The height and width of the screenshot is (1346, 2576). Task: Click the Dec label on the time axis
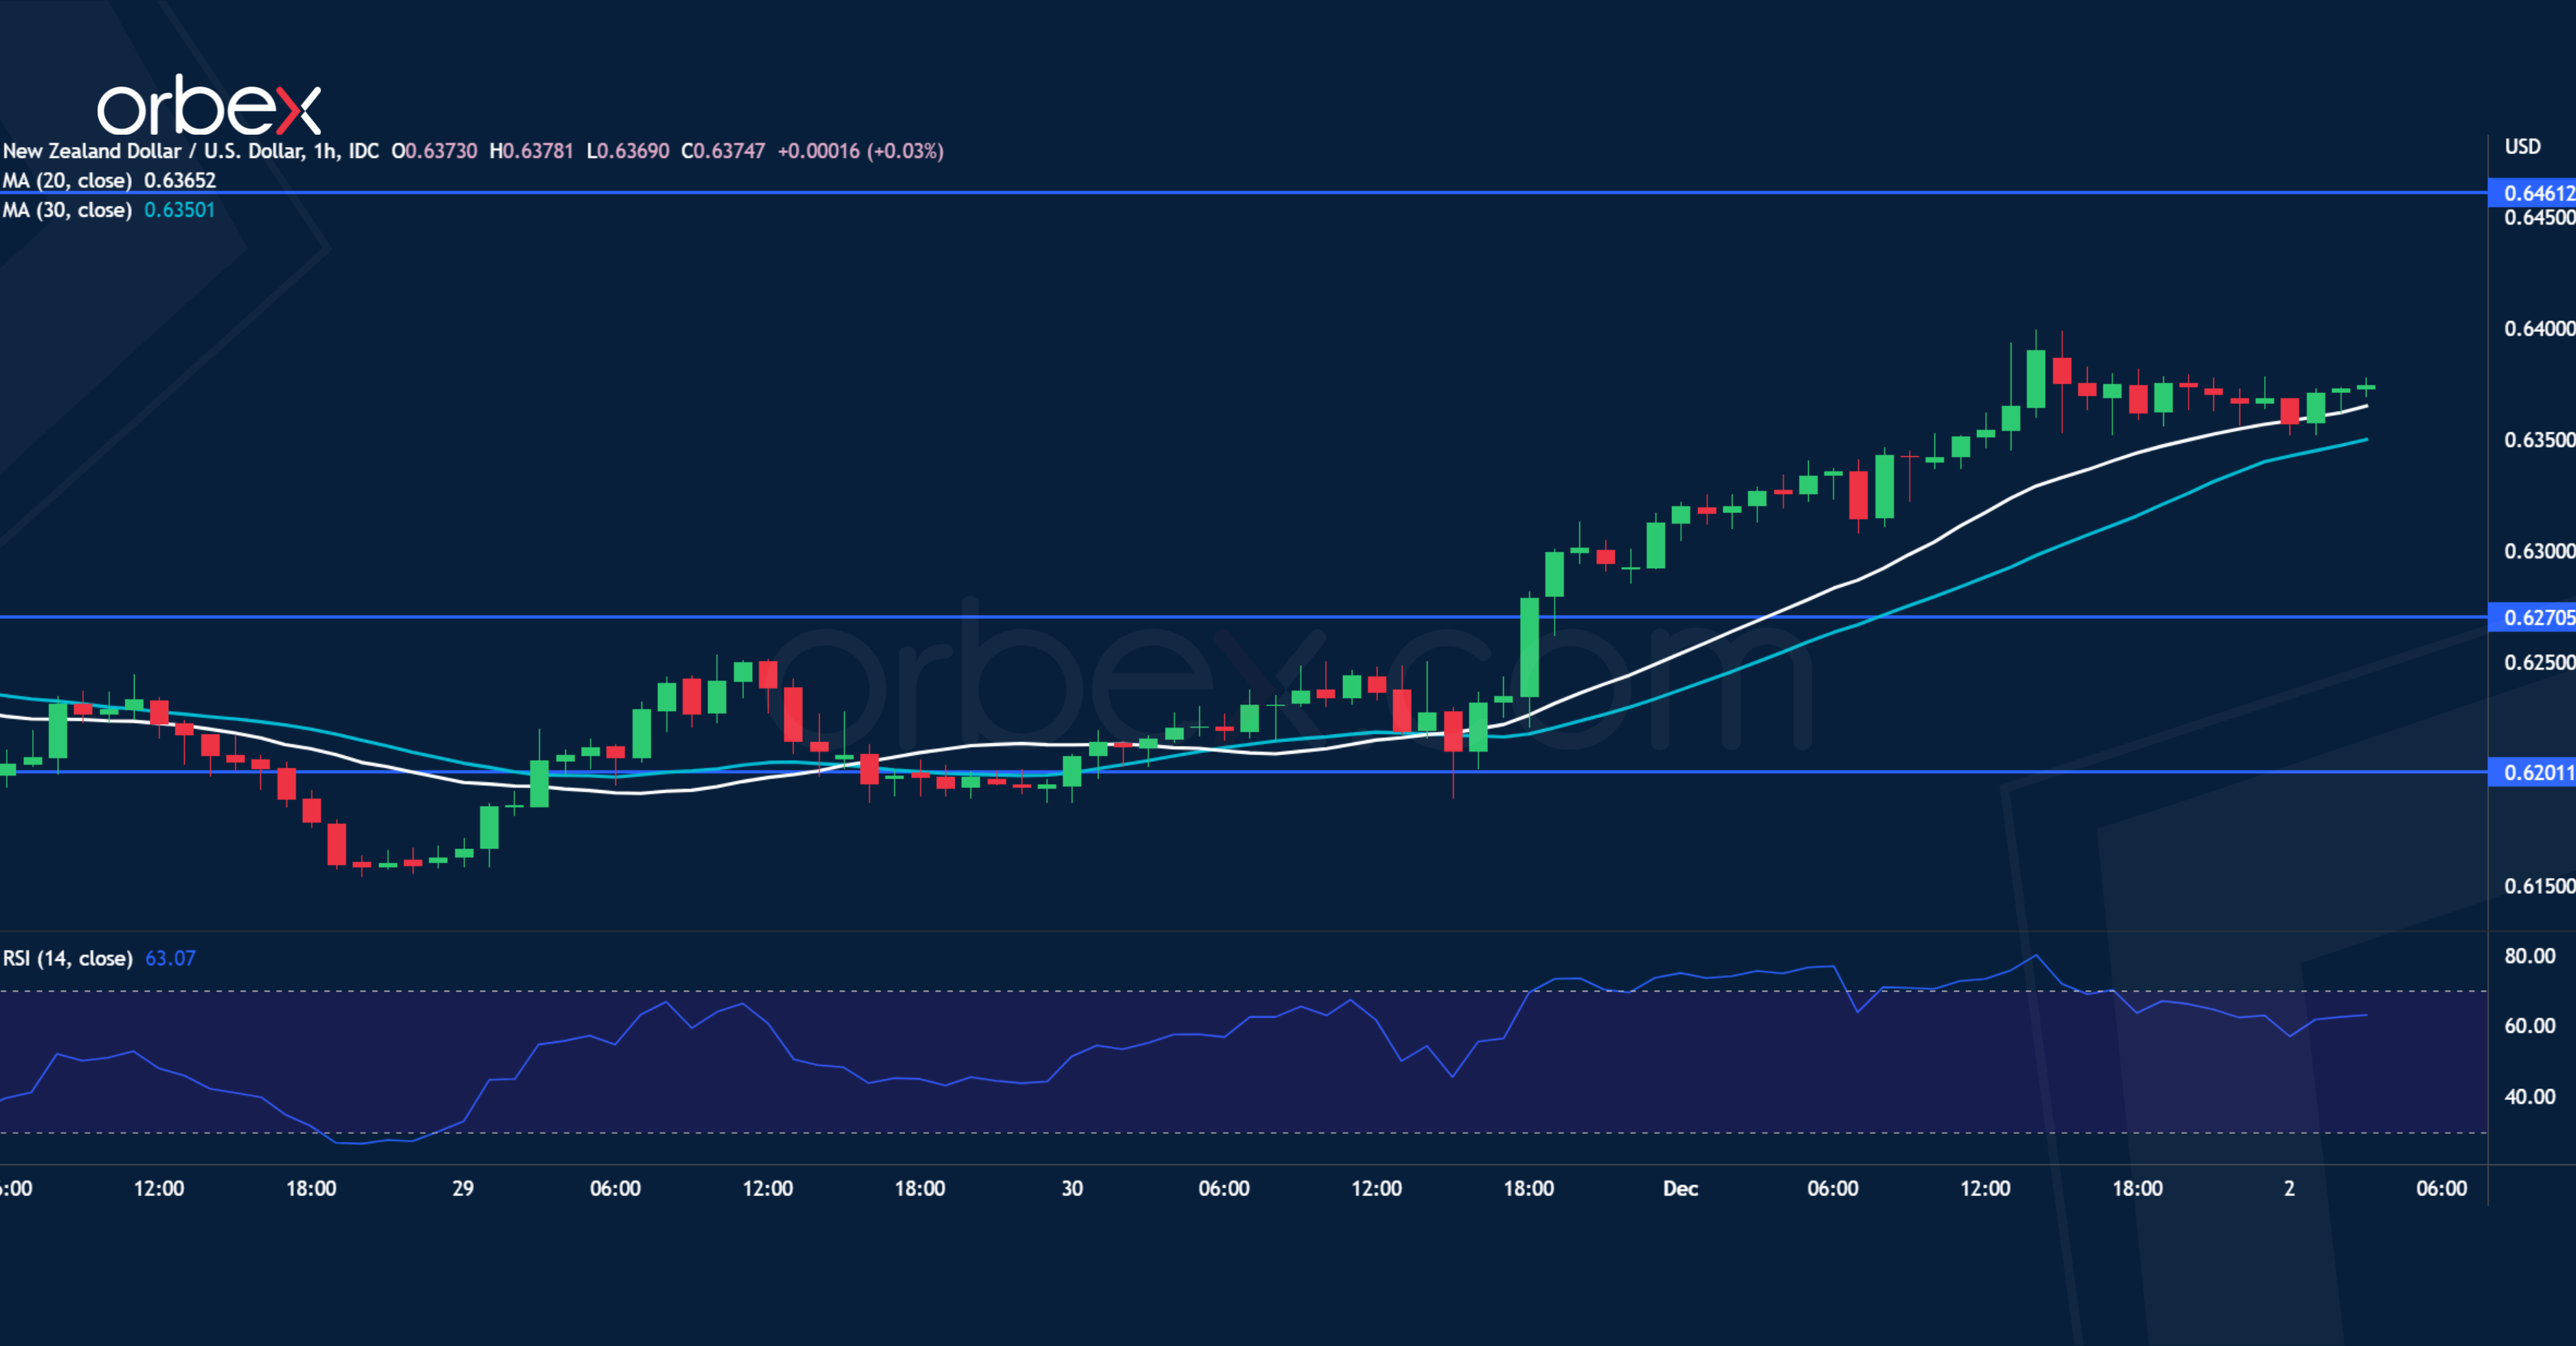click(x=1680, y=1189)
